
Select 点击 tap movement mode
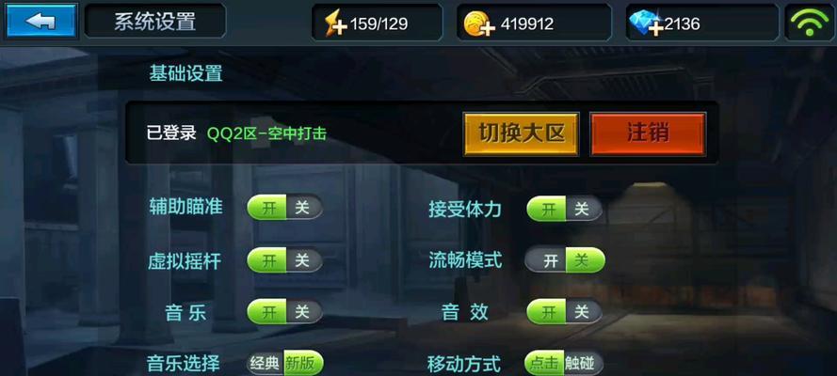(544, 364)
